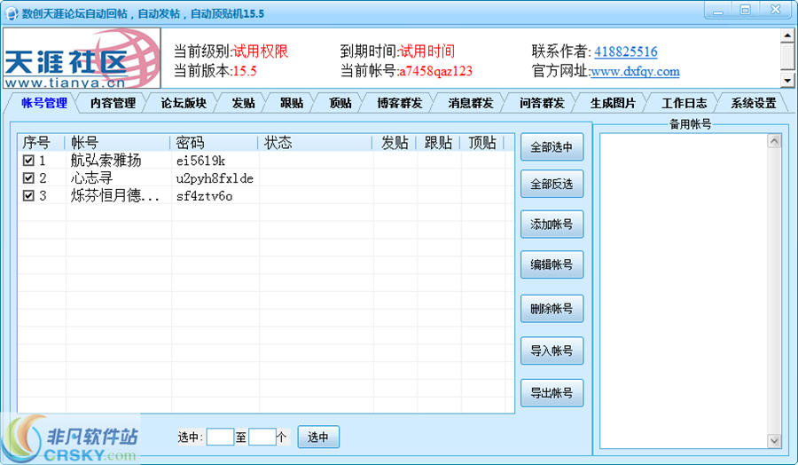Screen dimensions: 798x465
Task: Switch to the 顶贴 tab
Action: [x=340, y=103]
